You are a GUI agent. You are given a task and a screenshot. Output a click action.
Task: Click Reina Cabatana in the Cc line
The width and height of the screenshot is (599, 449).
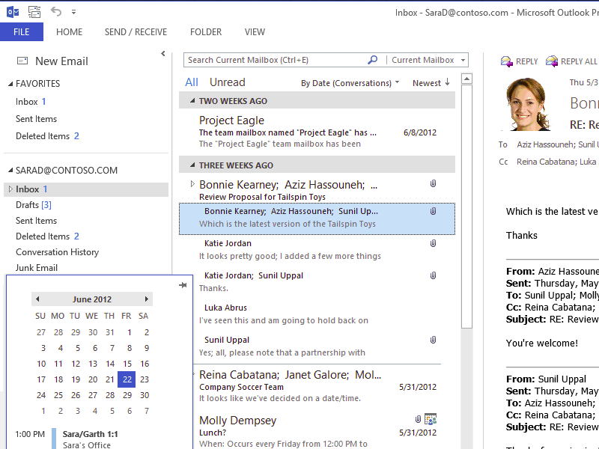point(546,162)
